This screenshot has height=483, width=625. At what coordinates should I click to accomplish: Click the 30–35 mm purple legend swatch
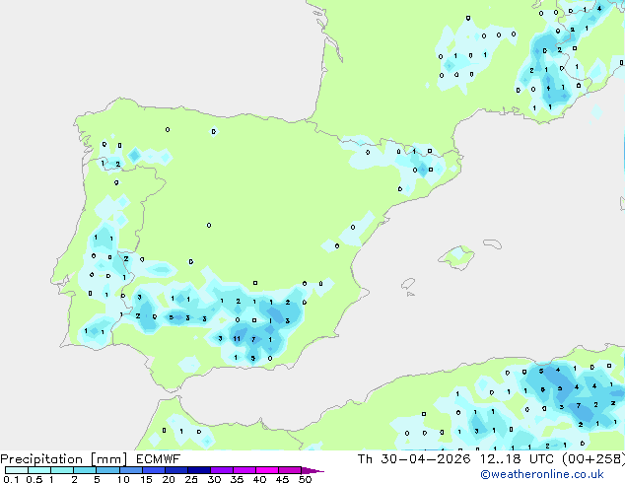pyautogui.click(x=221, y=470)
